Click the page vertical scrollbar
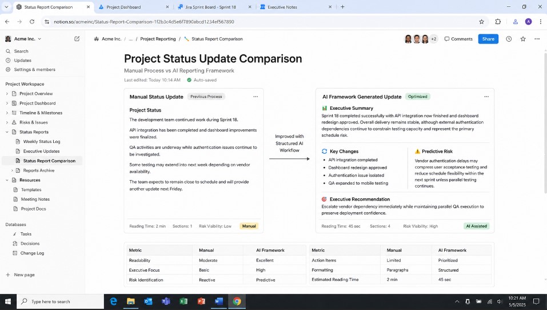This screenshot has height=310, width=547. [545, 122]
